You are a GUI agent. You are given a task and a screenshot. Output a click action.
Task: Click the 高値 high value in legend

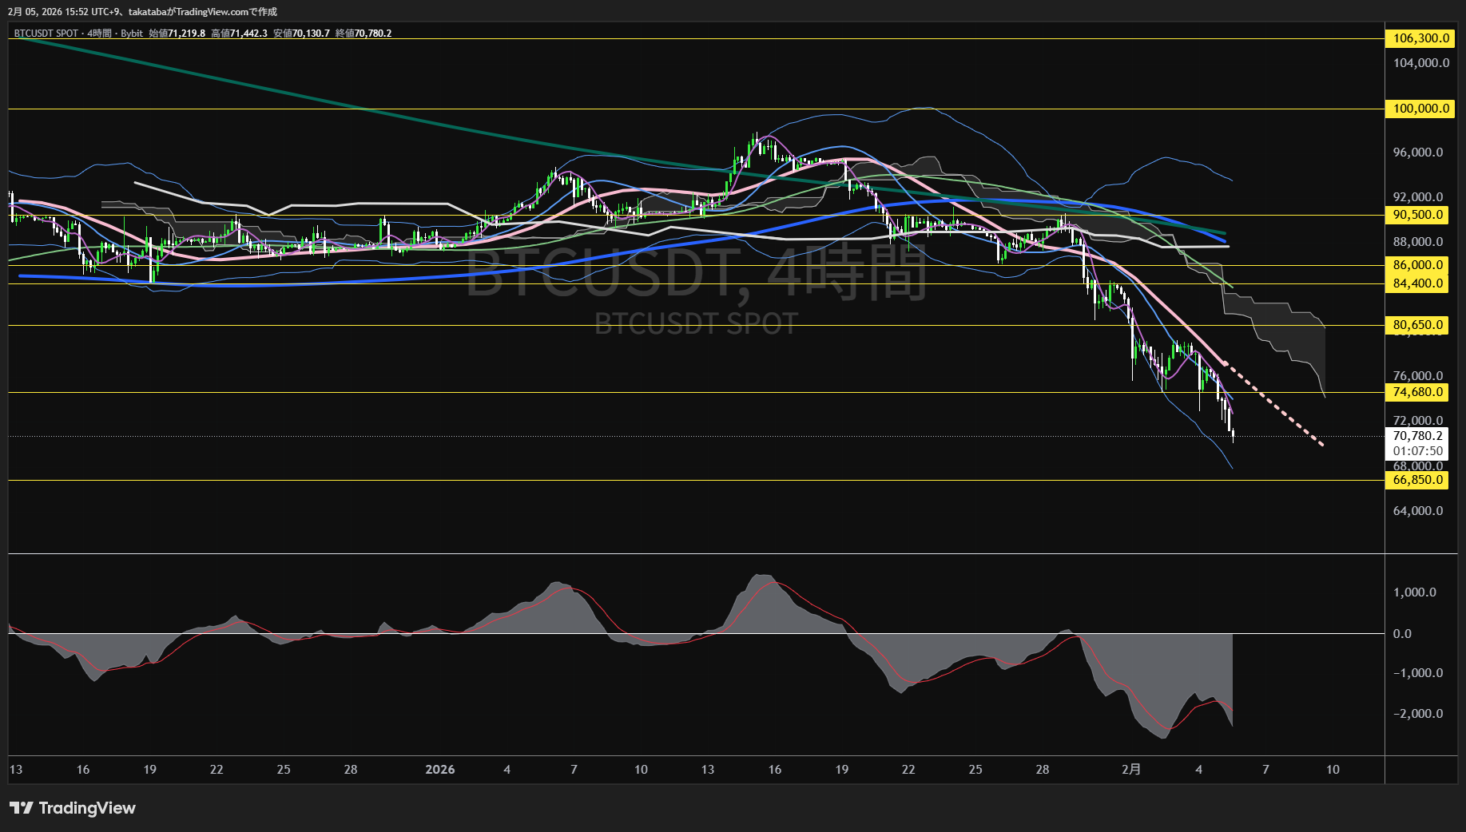coord(239,34)
